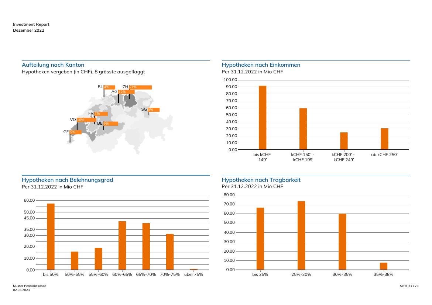Click the '25%-30%' Tragbarkeit bar

[x=301, y=235]
